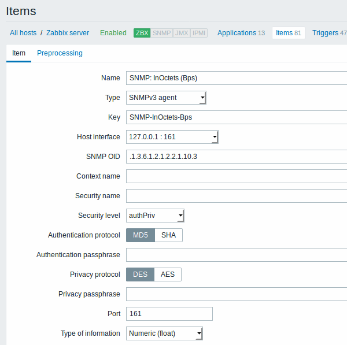Open the Security level dropdown
The height and width of the screenshot is (345, 347).
155,216
